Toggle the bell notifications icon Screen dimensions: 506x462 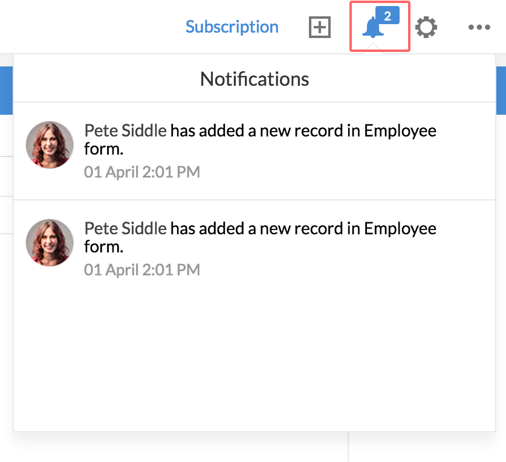coord(373,29)
